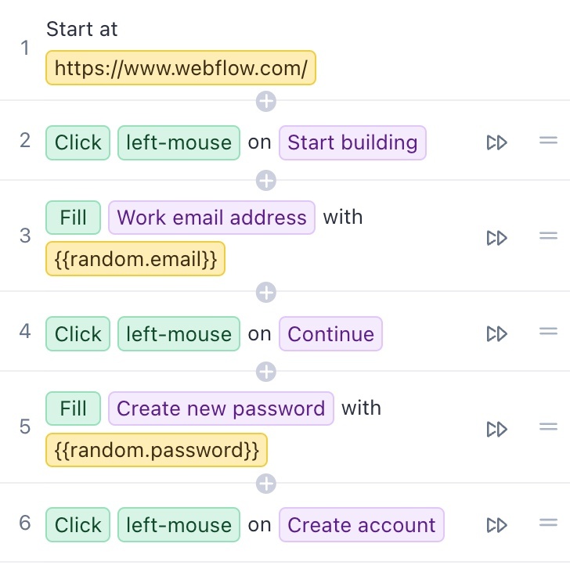
Task: Open the Fill action in step 5
Action: 73,408
